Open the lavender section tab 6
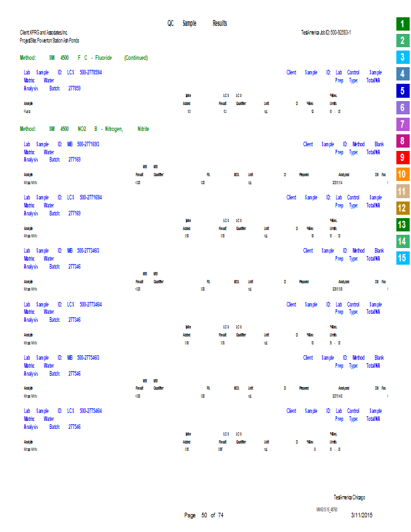Viewport: 411px width, 532px height. click(x=402, y=108)
